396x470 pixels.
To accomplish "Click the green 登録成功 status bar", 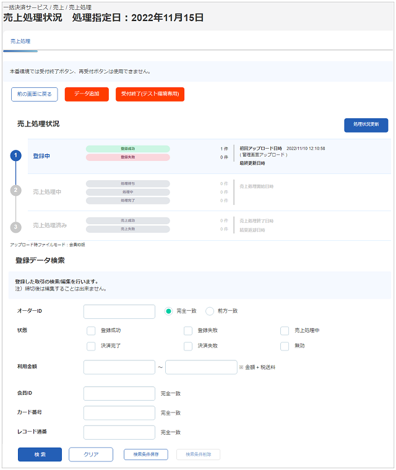I will (x=128, y=149).
